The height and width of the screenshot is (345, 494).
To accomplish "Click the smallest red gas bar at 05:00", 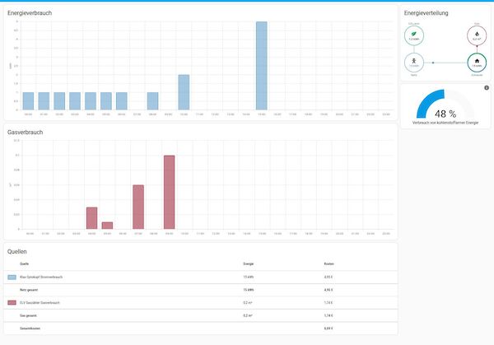I will coord(107,226).
